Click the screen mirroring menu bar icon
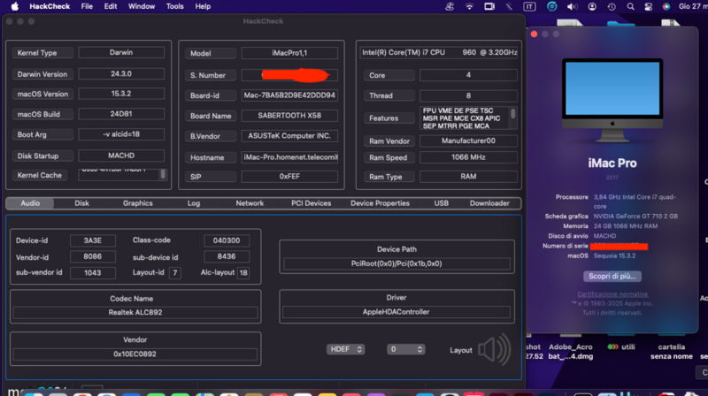 click(x=489, y=6)
